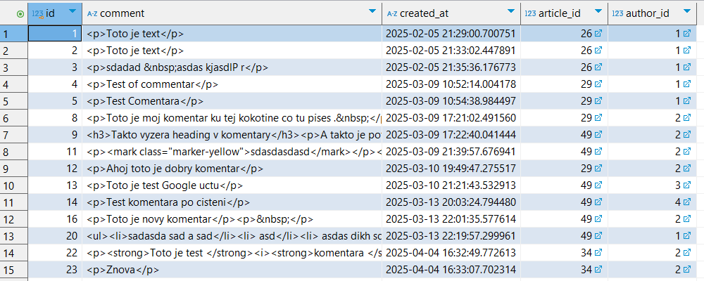The image size is (704, 281).
Task: Open article_id link icon in row 14
Action: click(x=598, y=253)
